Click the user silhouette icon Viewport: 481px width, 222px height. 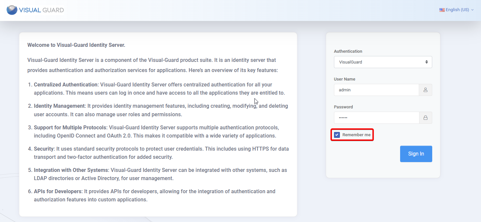tap(425, 90)
